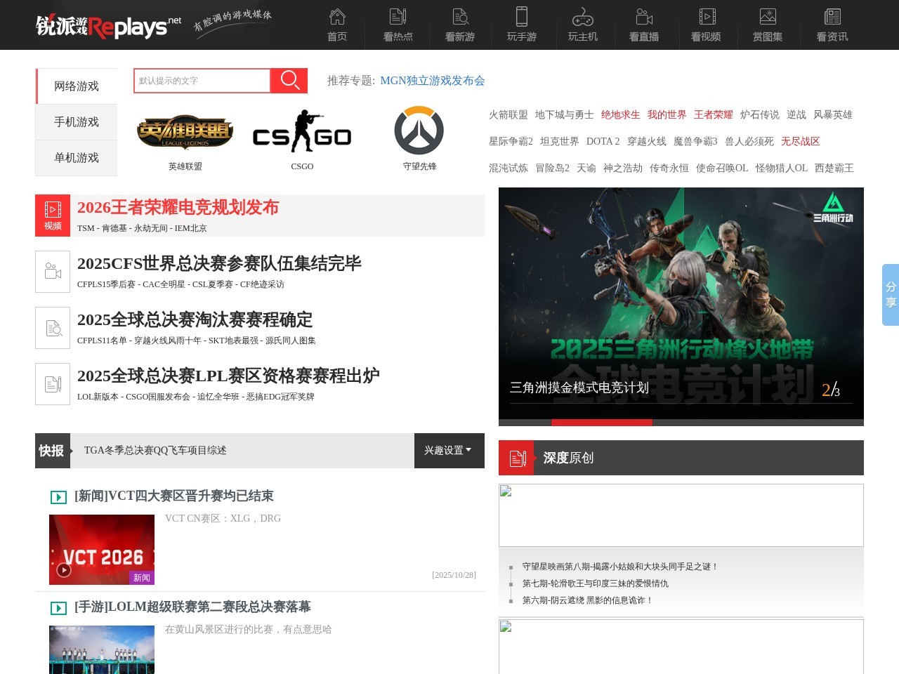
Task: Open 第七期-轮滑歌王与印度三妹的爱恨情仇 link
Action: point(596,583)
